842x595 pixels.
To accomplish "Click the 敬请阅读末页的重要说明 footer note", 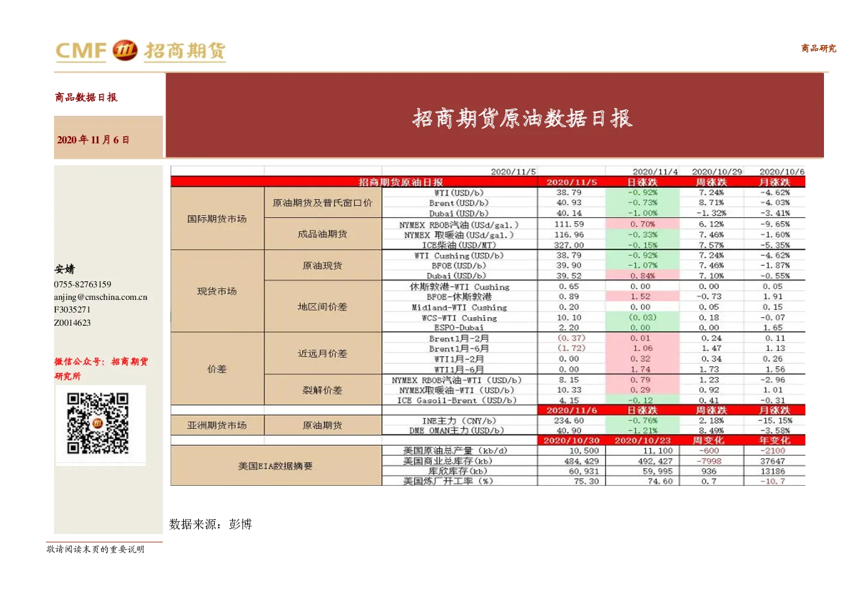I will [96, 549].
